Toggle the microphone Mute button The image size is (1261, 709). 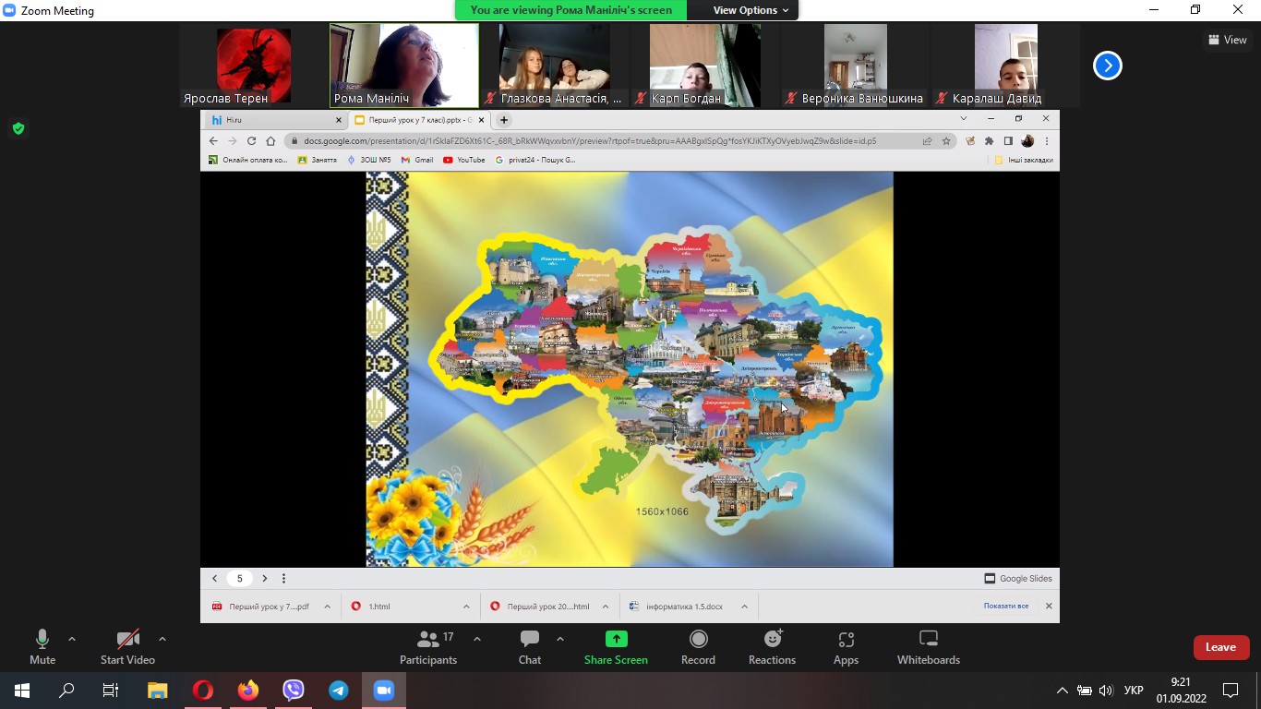pyautogui.click(x=42, y=647)
